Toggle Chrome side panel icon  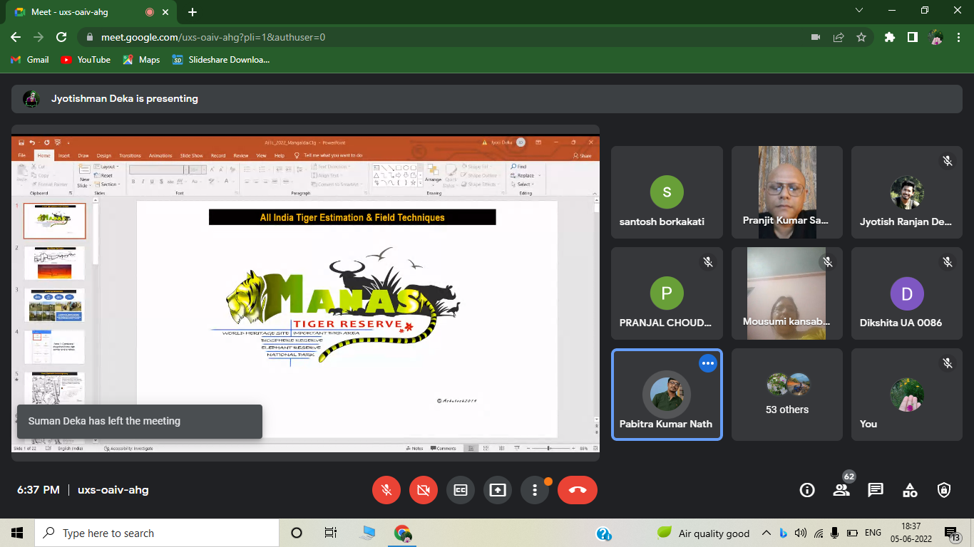(x=912, y=37)
